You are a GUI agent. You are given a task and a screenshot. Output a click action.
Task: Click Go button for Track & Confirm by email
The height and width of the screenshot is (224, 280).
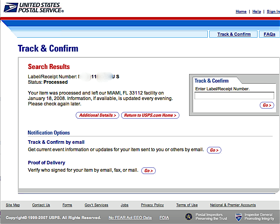pos(214,150)
